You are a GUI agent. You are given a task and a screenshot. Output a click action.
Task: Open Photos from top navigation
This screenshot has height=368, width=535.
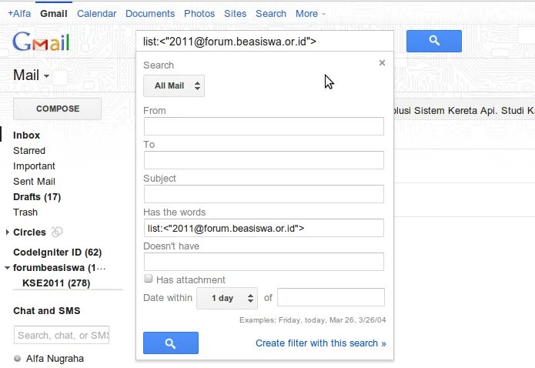(199, 14)
